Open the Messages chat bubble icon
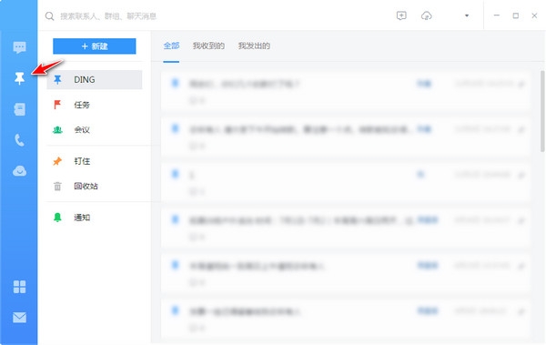The height and width of the screenshot is (345, 546). click(x=19, y=47)
